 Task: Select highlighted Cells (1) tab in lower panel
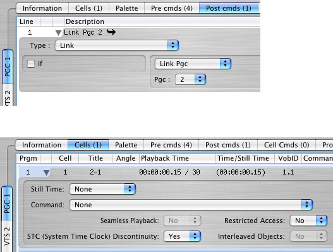tap(88, 145)
